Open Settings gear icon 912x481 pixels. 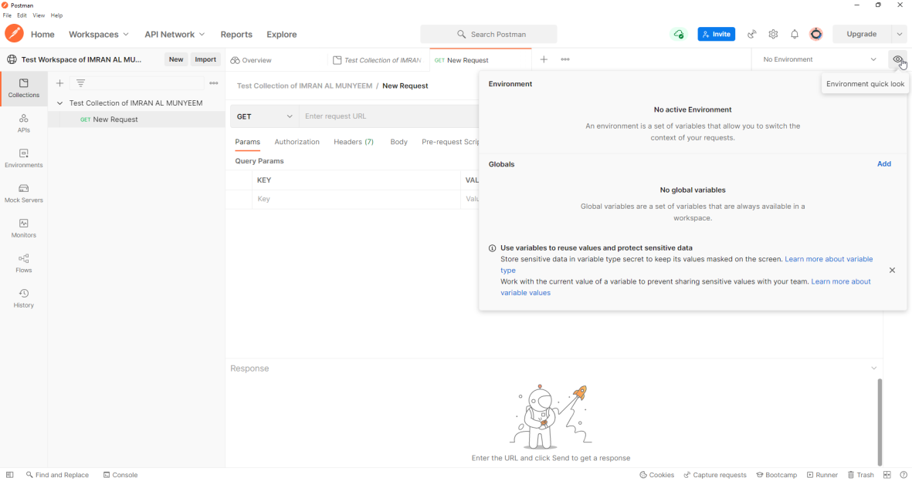pyautogui.click(x=773, y=34)
